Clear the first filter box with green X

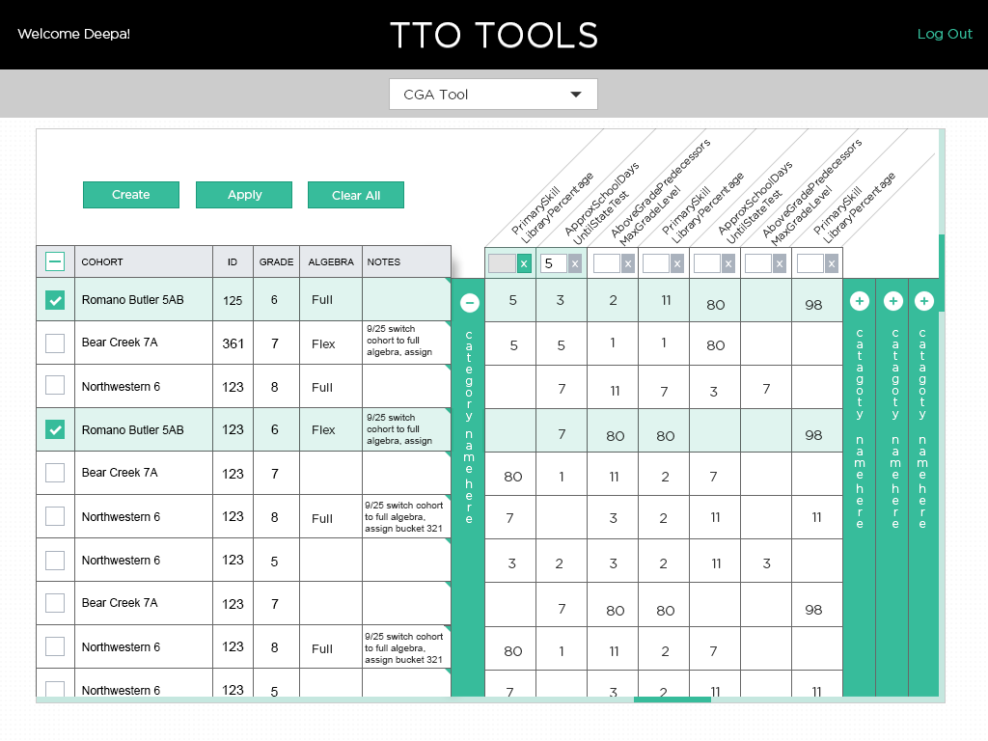click(x=524, y=264)
